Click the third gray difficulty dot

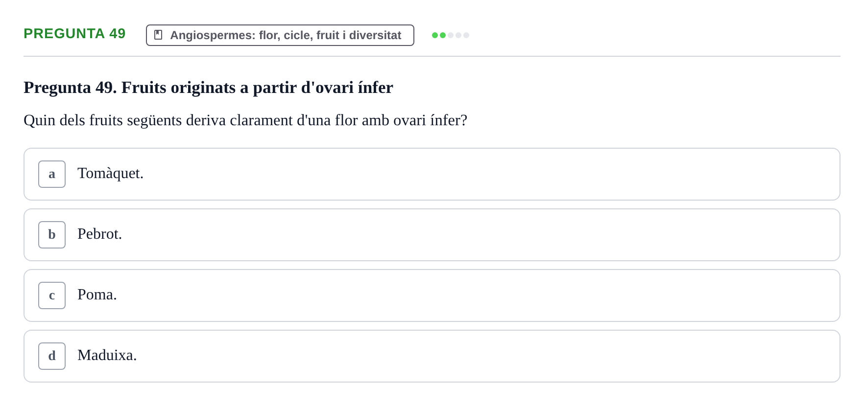click(x=451, y=35)
